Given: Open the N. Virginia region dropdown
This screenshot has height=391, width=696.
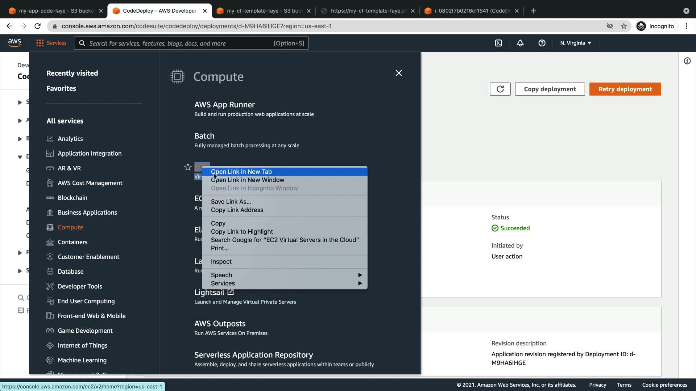Looking at the screenshot, I should click(575, 43).
